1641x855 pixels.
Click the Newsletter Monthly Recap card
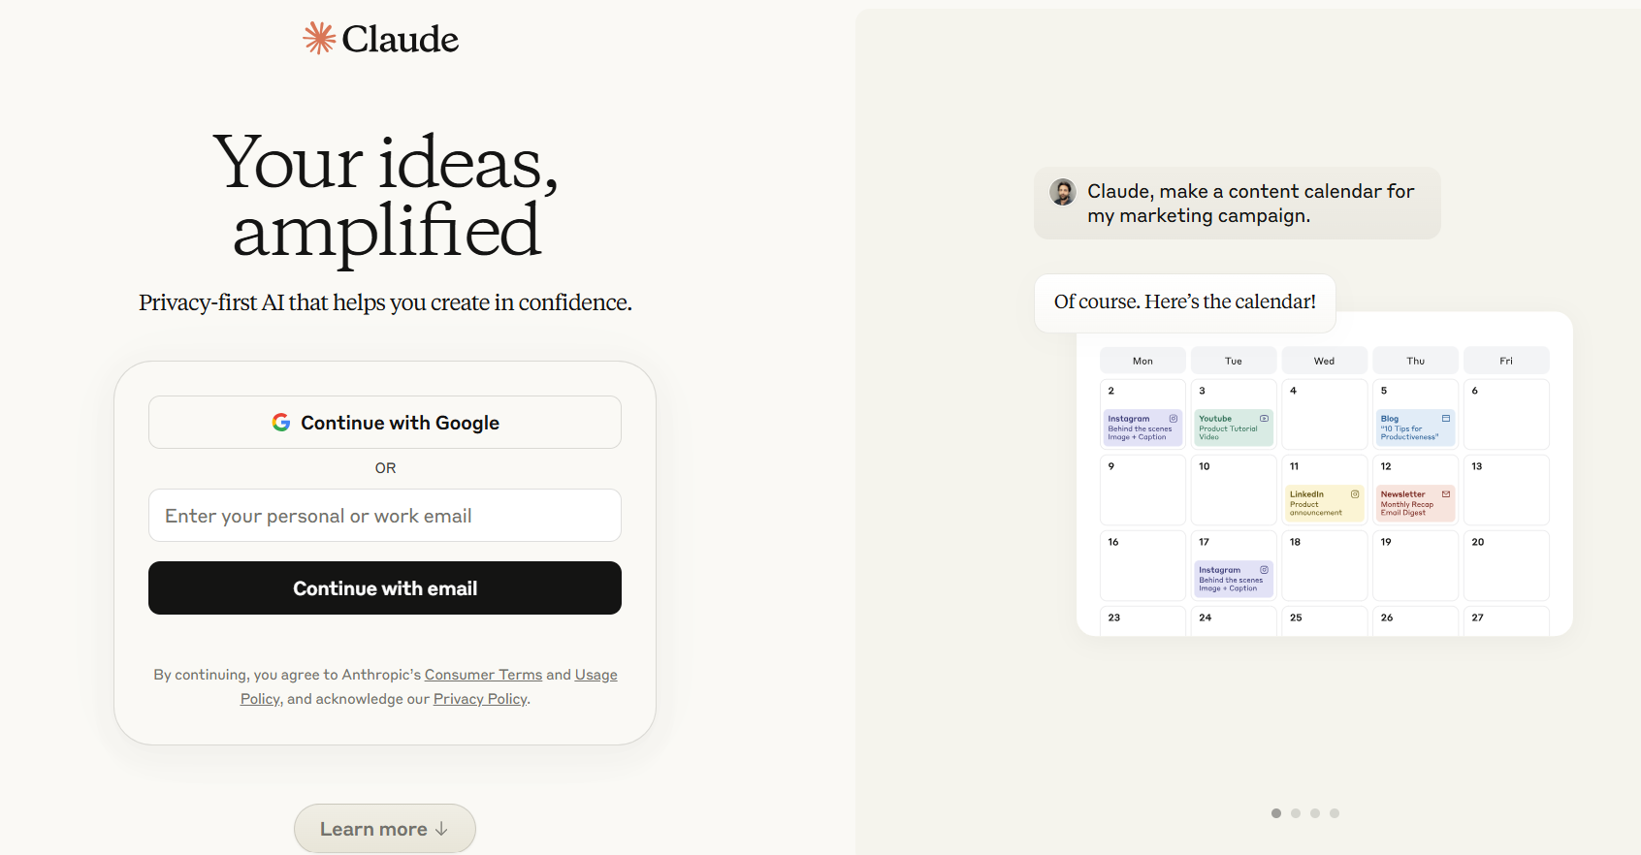click(x=1416, y=503)
